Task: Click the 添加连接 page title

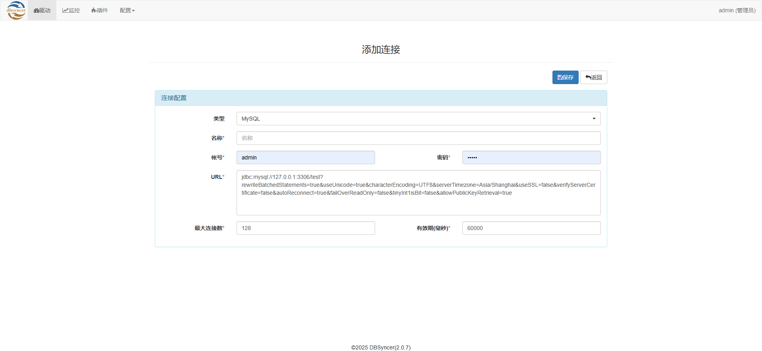Action: coord(381,50)
